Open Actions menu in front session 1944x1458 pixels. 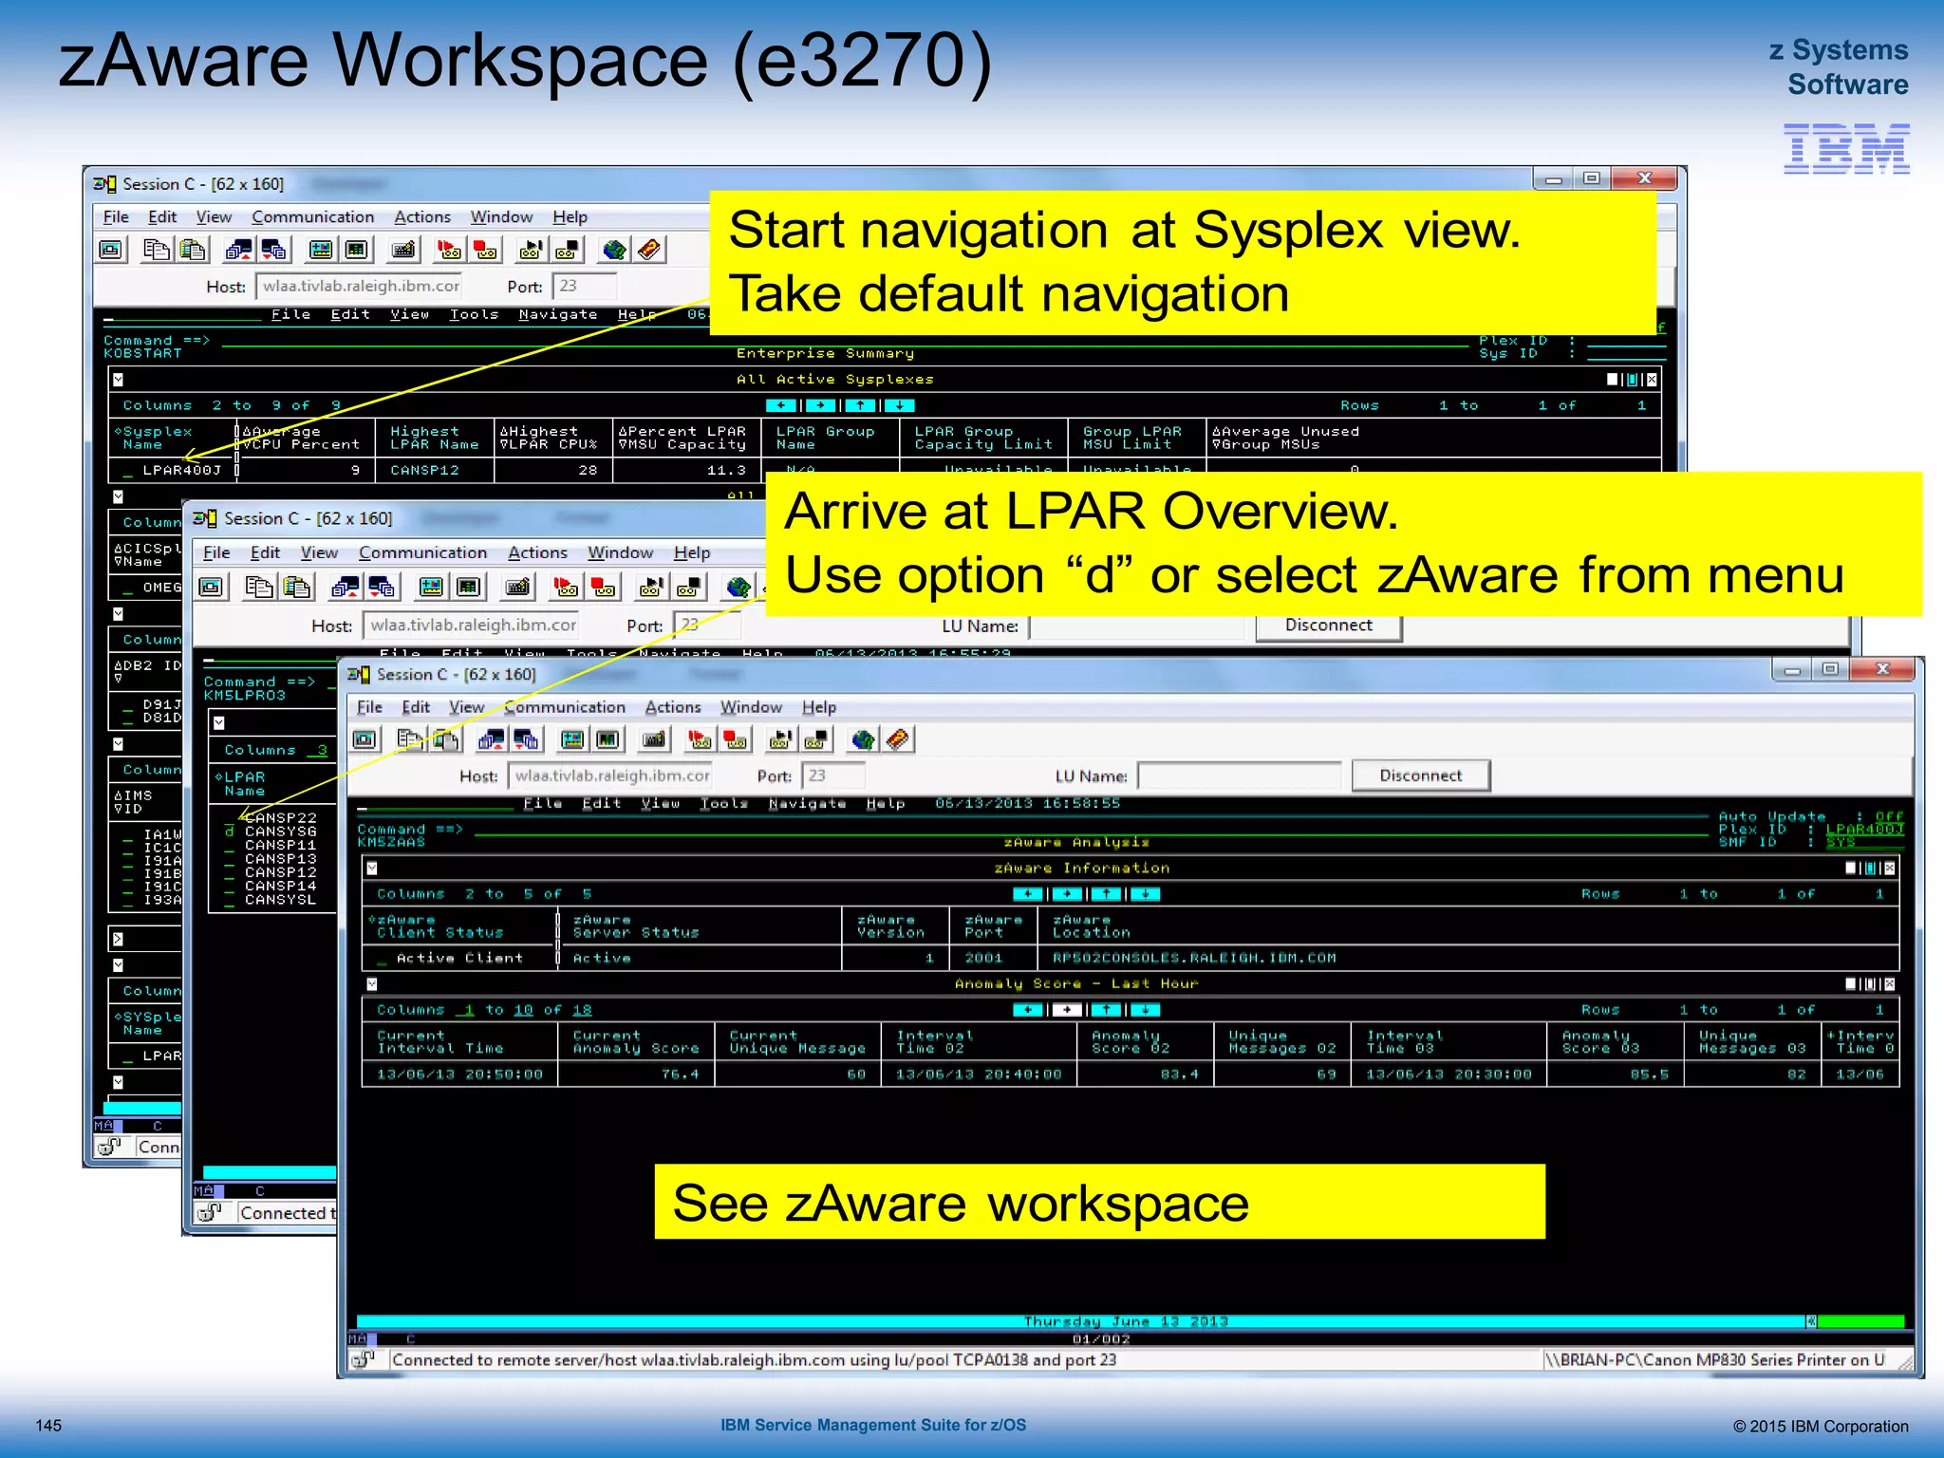(673, 707)
